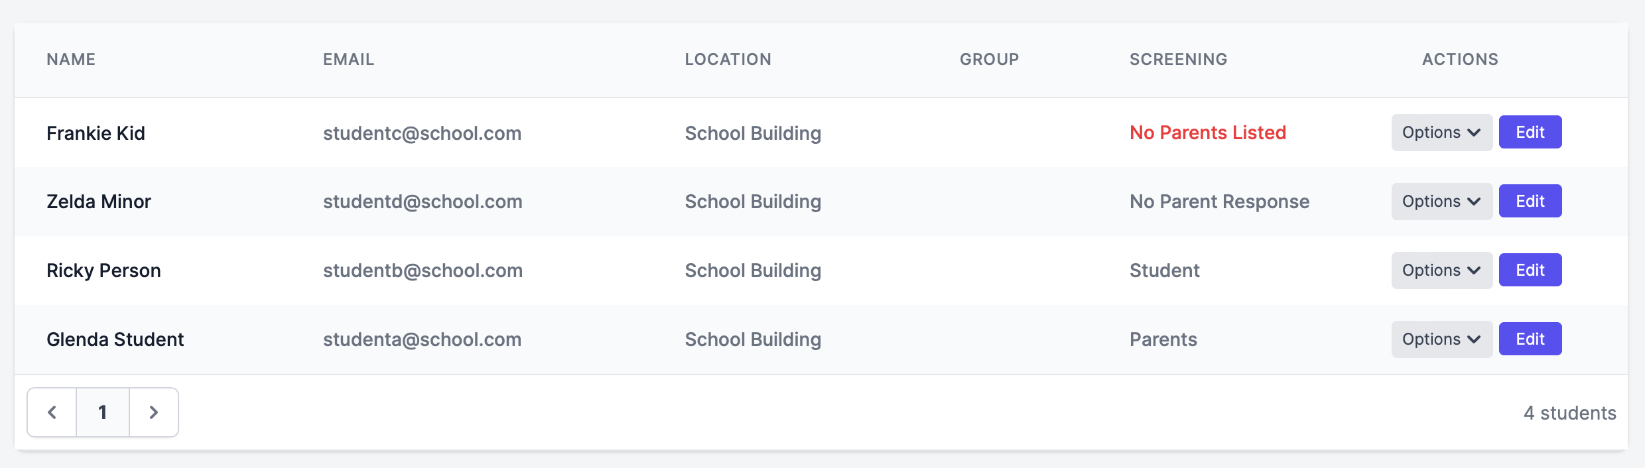1645x468 pixels.
Task: Edit Ricky Person's record
Action: pyautogui.click(x=1530, y=270)
